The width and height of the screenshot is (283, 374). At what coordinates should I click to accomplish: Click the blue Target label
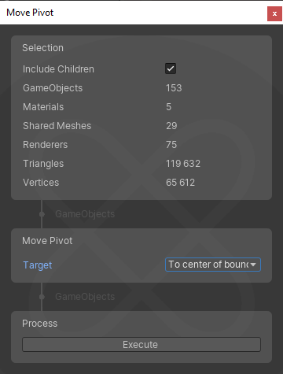(38, 265)
